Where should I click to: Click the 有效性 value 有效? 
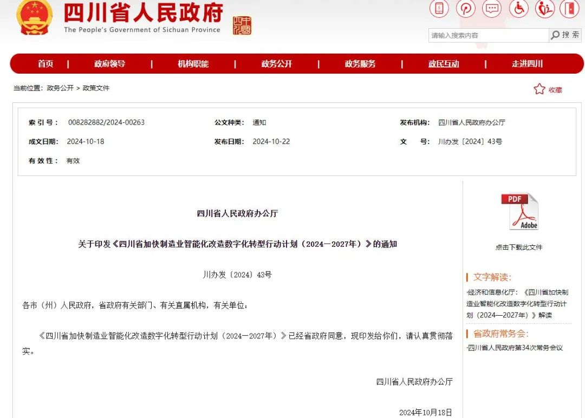pos(73,161)
